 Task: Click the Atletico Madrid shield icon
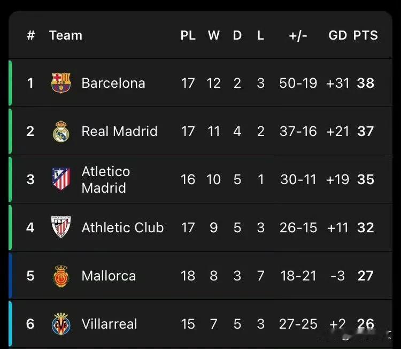click(61, 179)
